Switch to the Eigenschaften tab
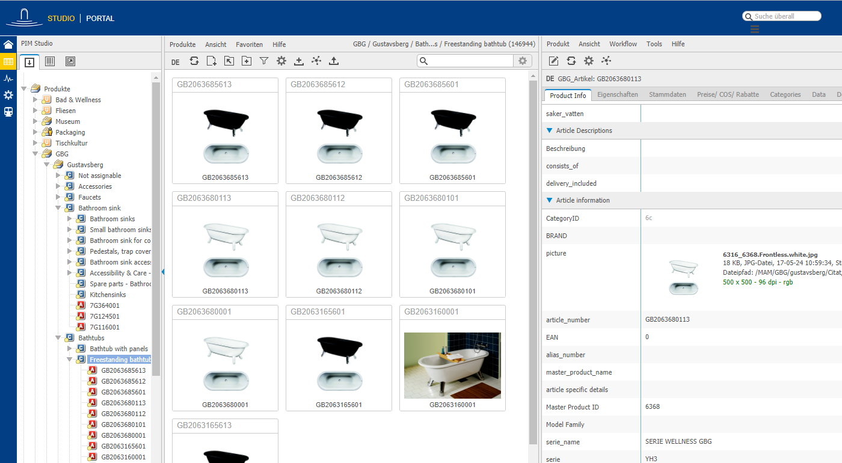Viewport: 842px width, 463px height. (618, 94)
